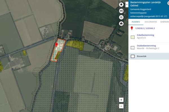Open the Dubbelbestemming link
The width and height of the screenshot is (169, 112).
146,46
